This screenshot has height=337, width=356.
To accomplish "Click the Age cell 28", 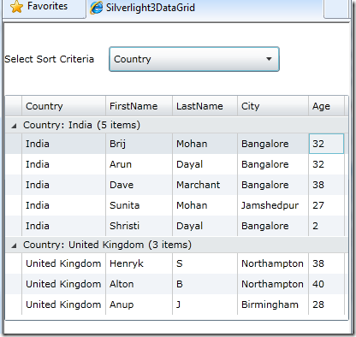I will (326, 304).
